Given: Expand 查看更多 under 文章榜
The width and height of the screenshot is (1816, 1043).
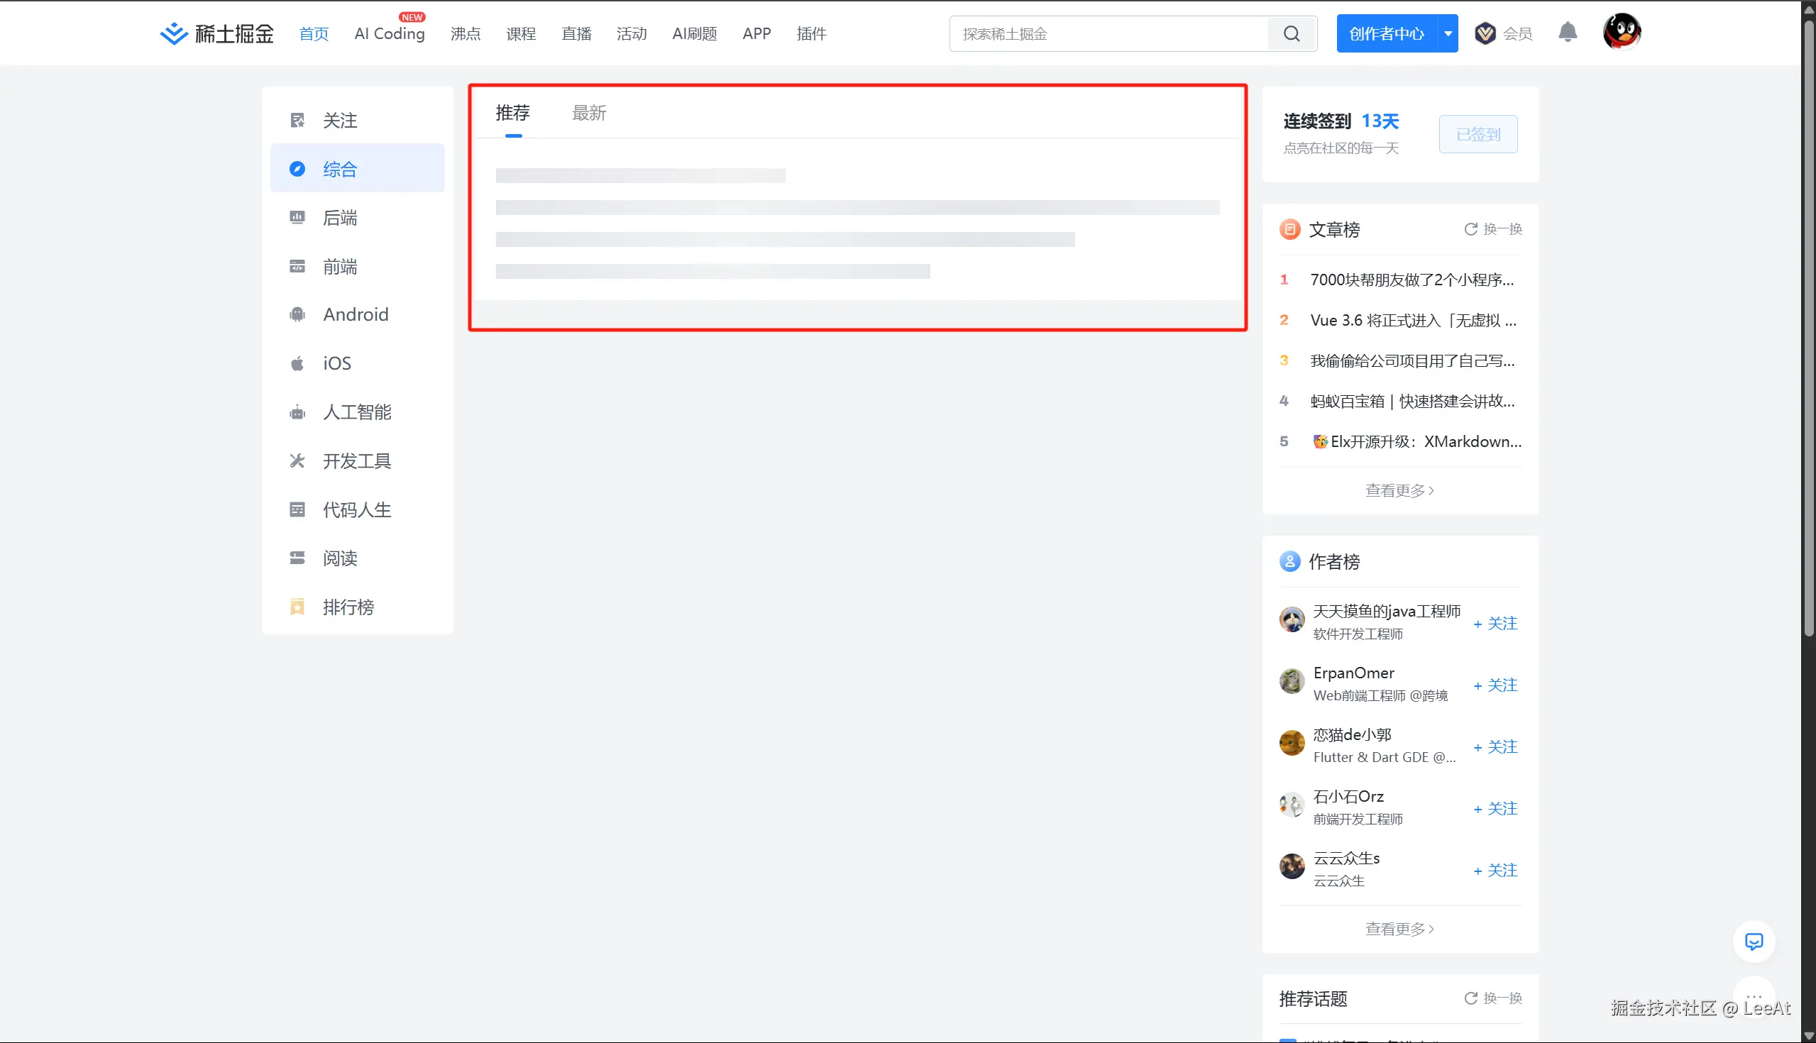Looking at the screenshot, I should coord(1399,491).
